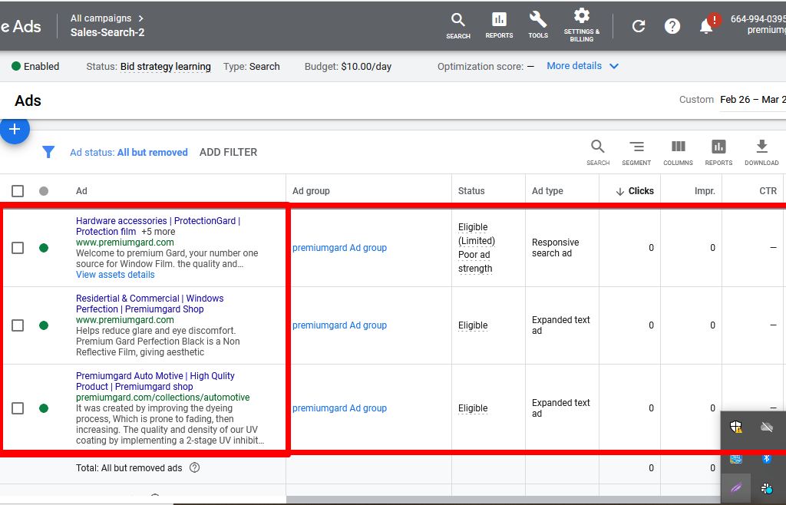Change the Residertial & Commercial ad green status dot

coord(44,325)
